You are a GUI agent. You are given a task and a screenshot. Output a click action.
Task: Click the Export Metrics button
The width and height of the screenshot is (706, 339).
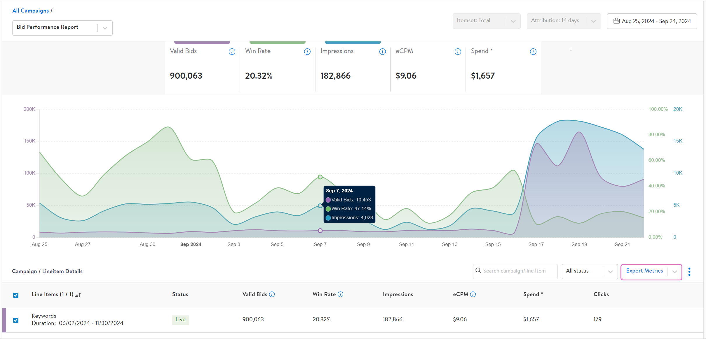tap(644, 271)
